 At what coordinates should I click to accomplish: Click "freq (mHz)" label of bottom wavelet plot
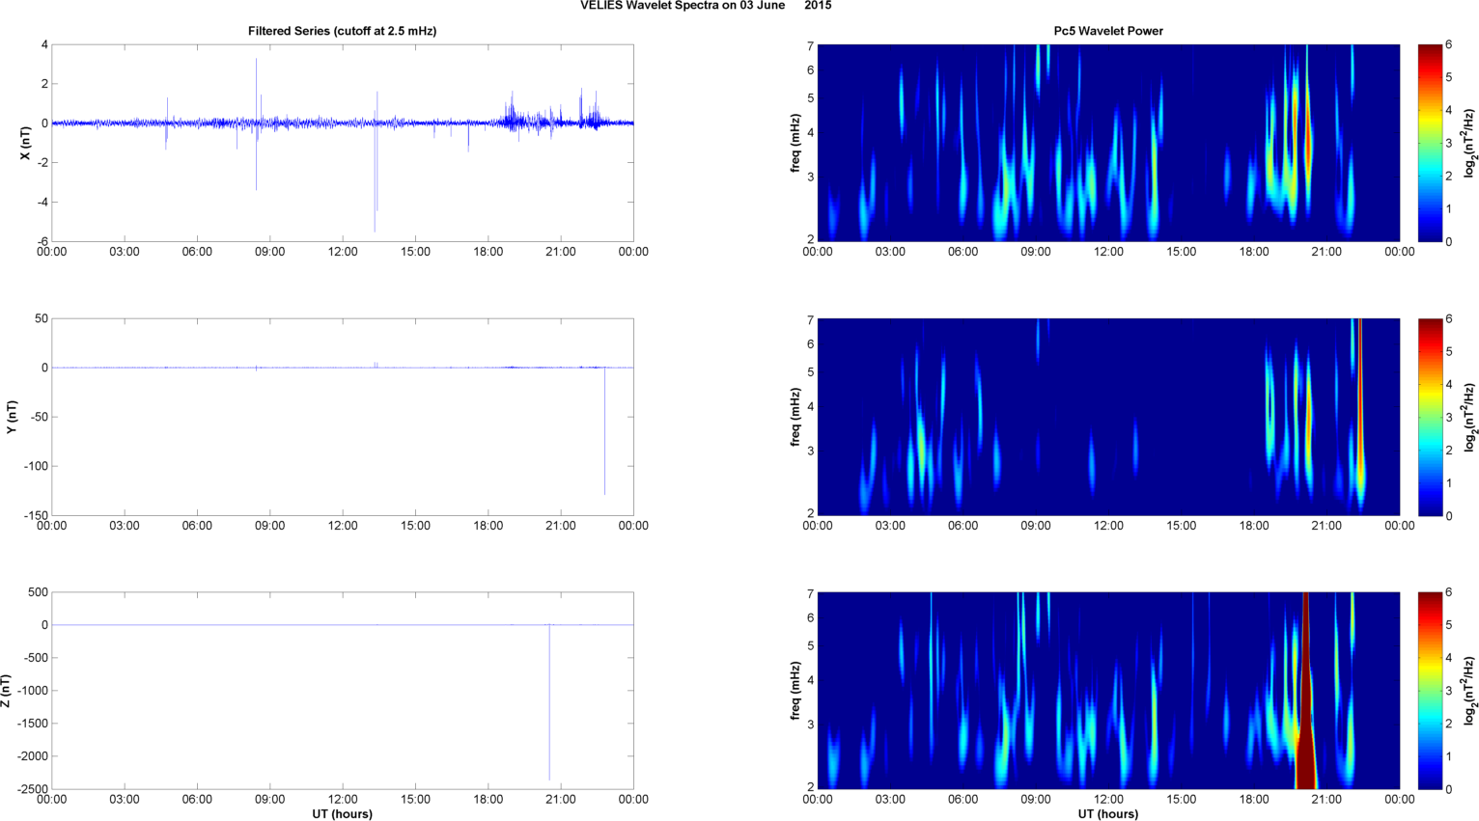click(x=795, y=691)
